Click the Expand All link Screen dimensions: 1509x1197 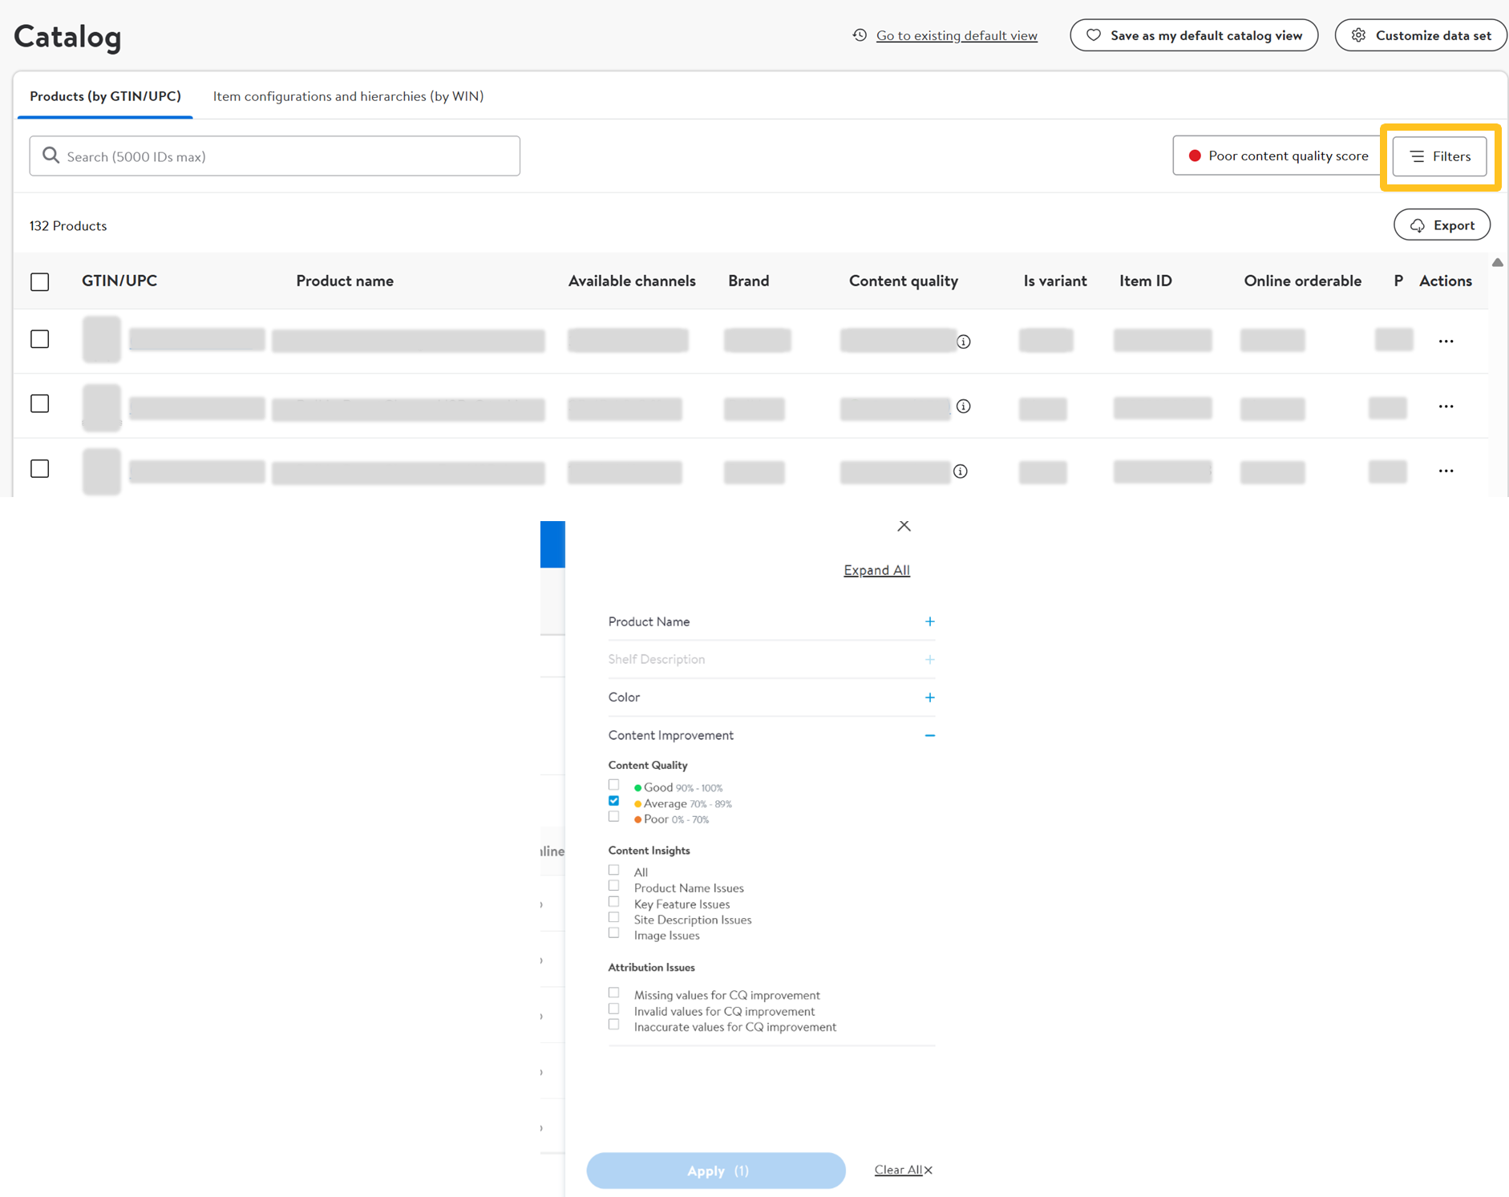tap(876, 570)
